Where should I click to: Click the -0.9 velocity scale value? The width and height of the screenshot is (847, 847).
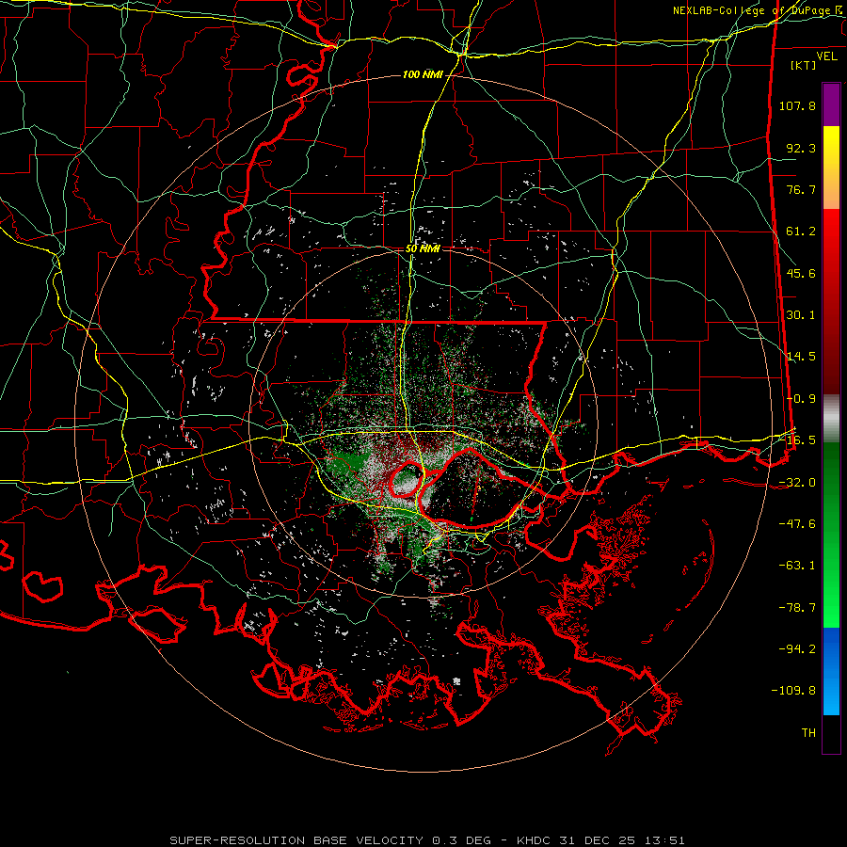coord(801,399)
